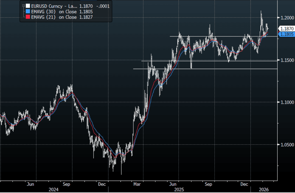This screenshot has height=193, width=295.
Task: Click the 1.1000 label on price axis
Action: [287, 102]
